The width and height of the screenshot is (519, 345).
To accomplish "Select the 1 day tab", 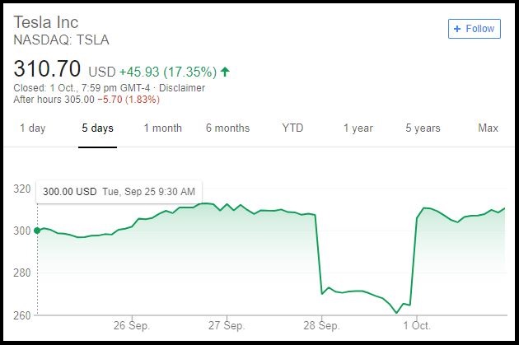I will tap(33, 128).
